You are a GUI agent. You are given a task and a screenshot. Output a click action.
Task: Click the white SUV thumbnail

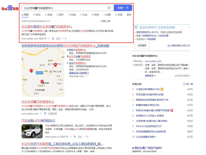[x=32, y=131]
